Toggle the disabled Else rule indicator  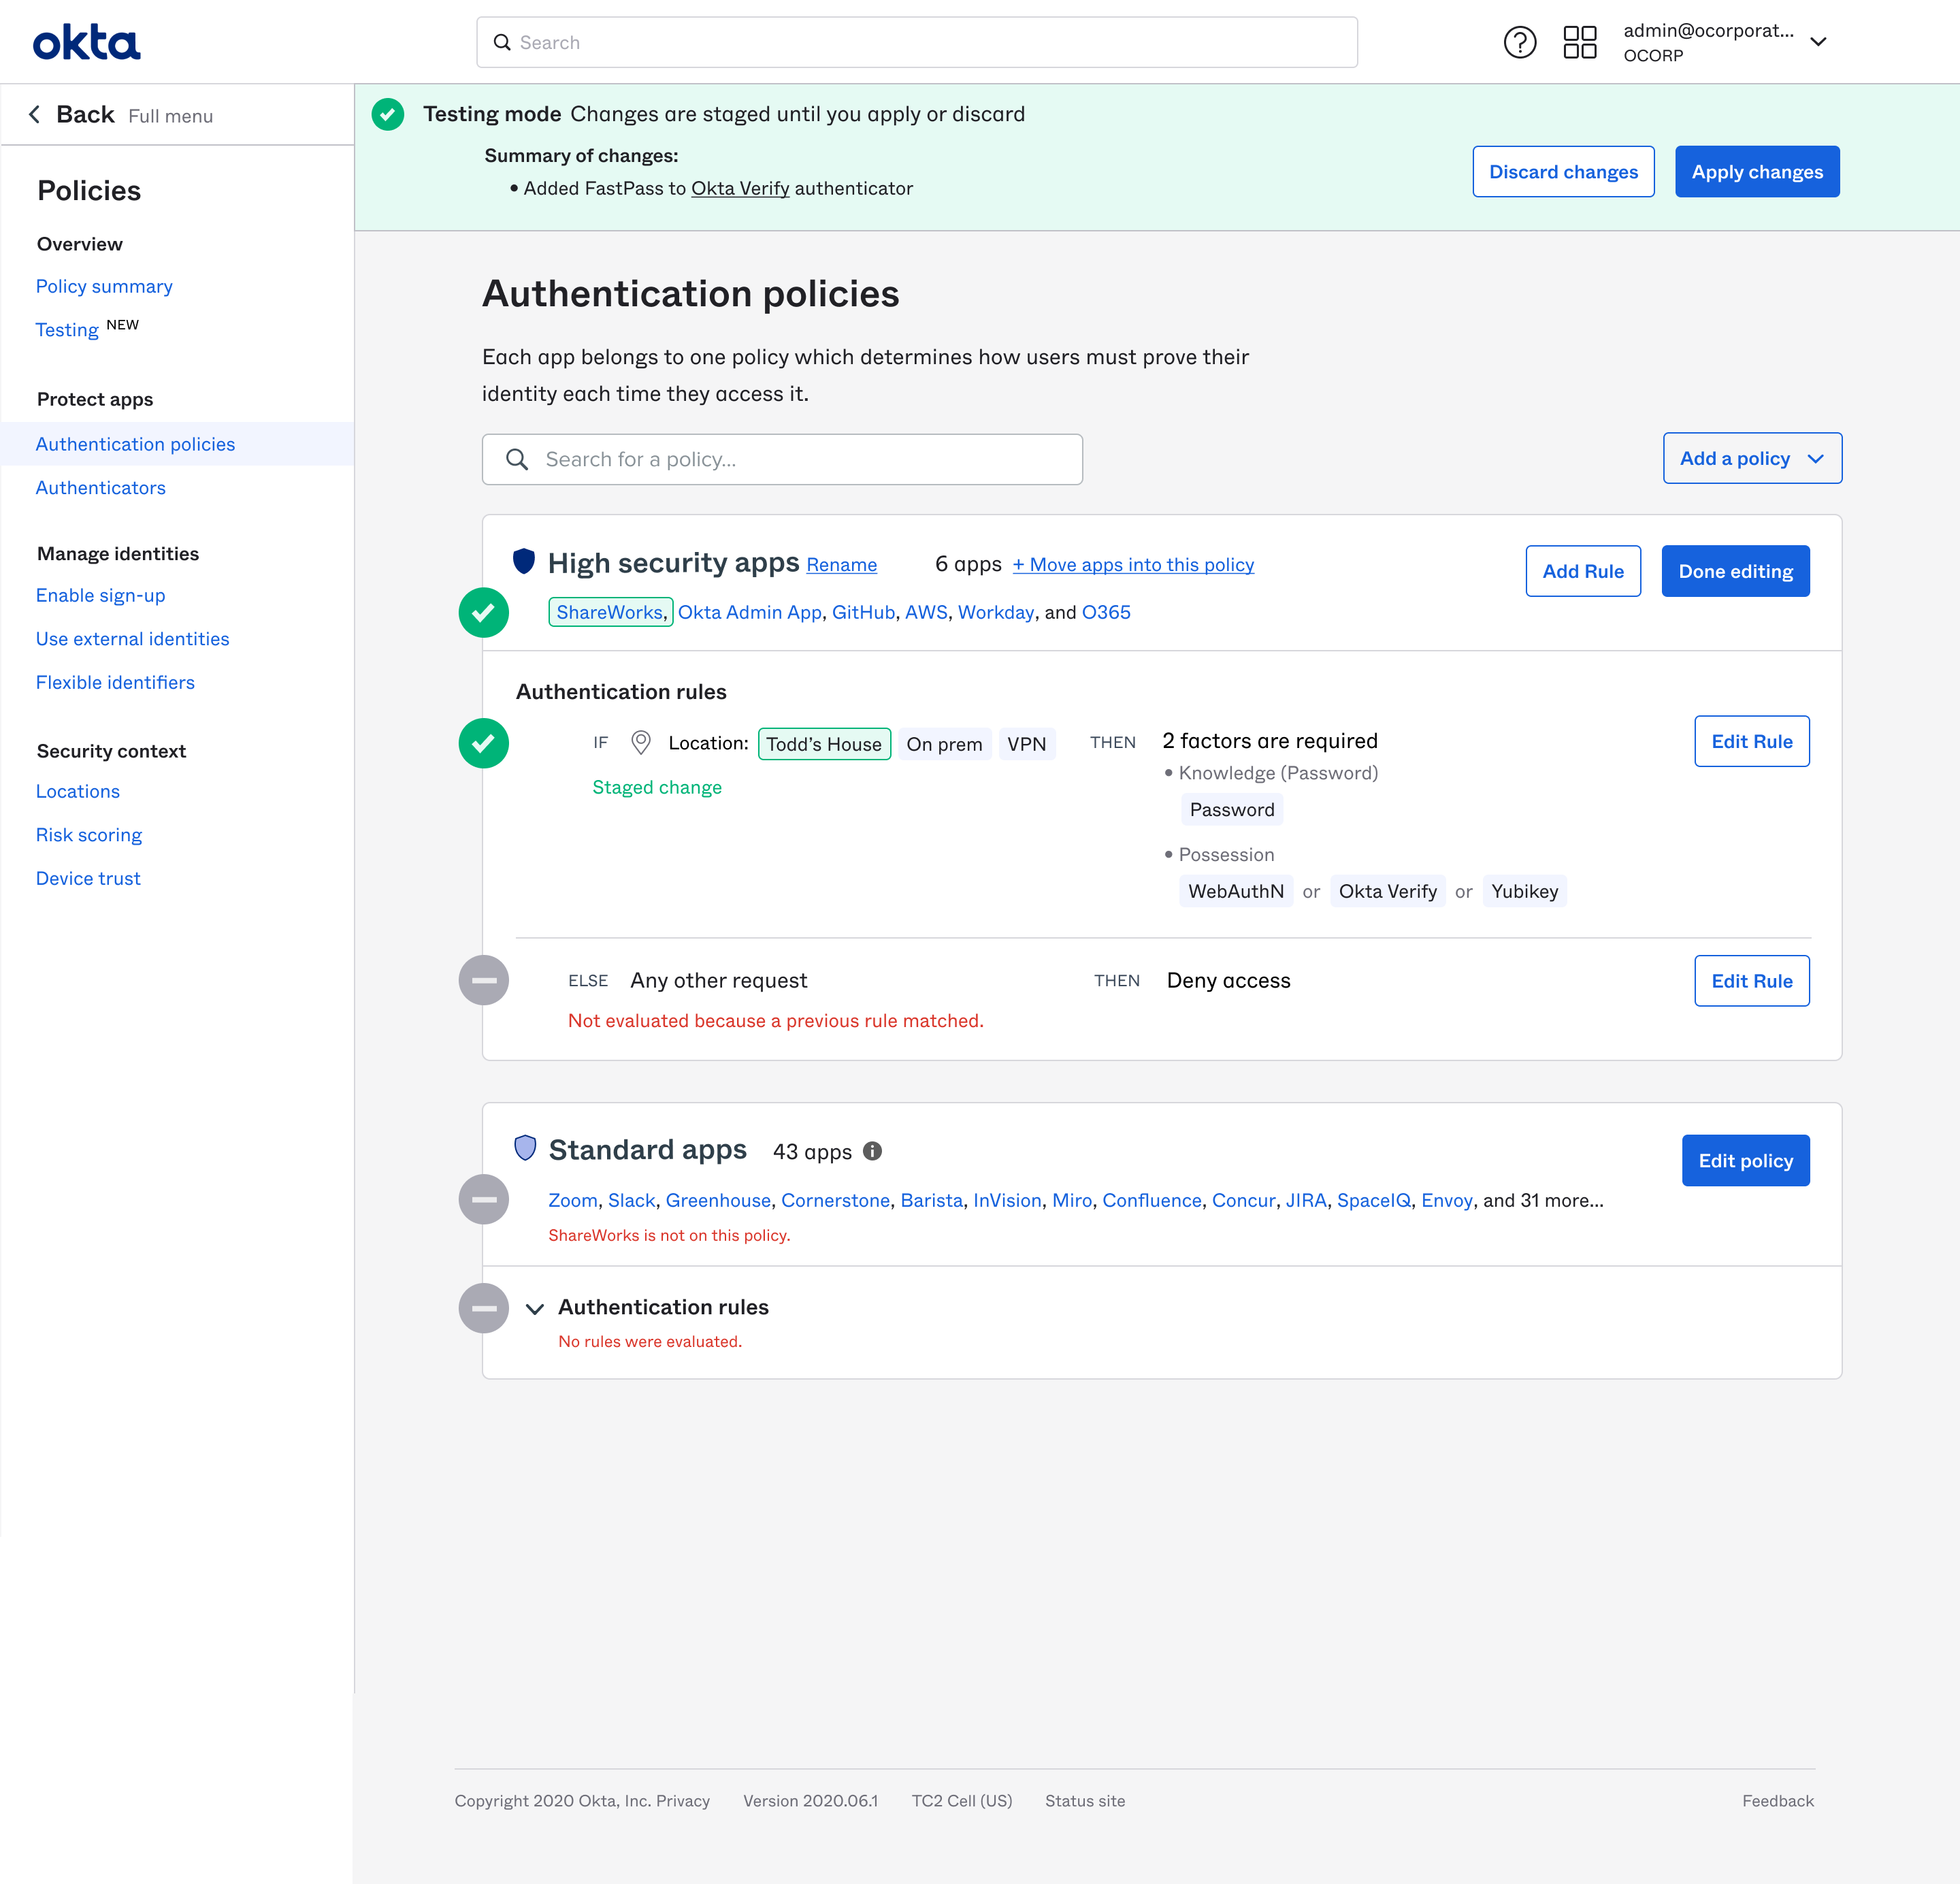(x=484, y=980)
